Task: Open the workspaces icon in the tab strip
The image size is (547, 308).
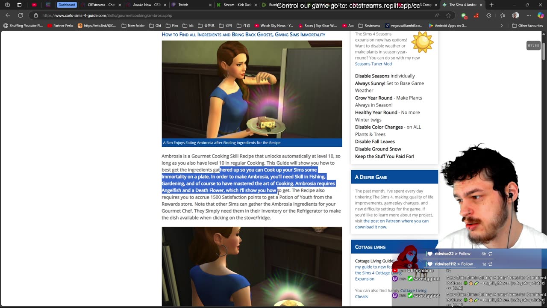Action: (7, 5)
